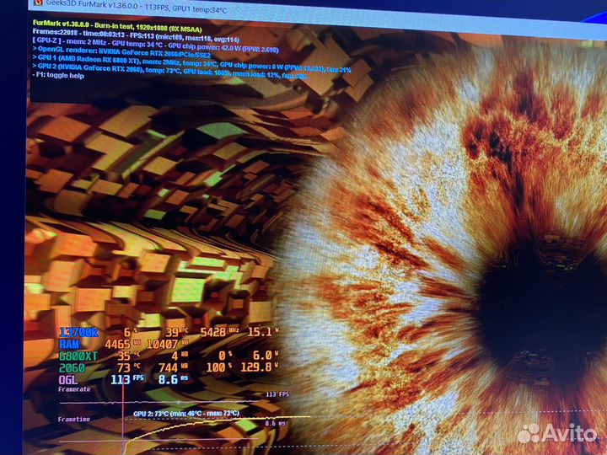Click the '113 FPS' readout at the framerate graph end

pyautogui.click(x=277, y=394)
